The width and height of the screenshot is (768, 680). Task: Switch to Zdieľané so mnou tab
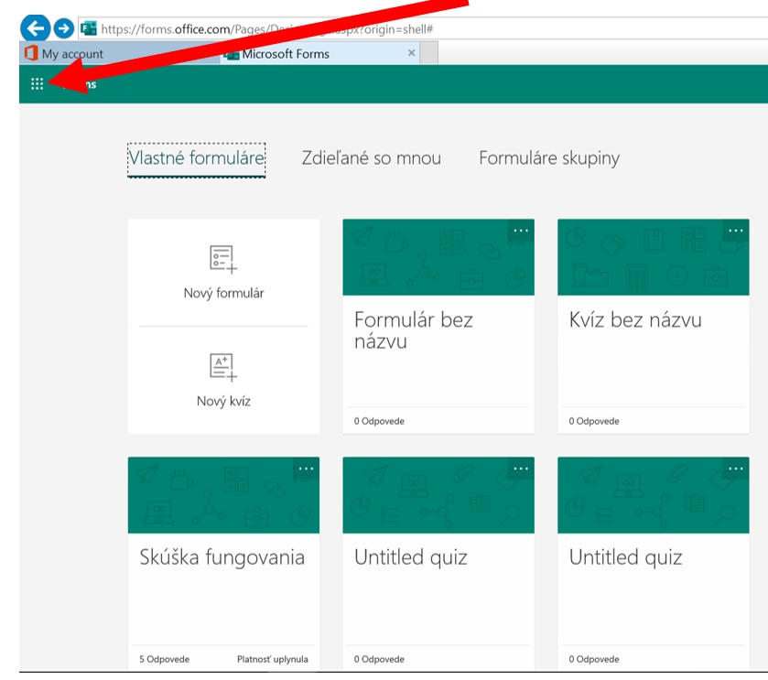click(371, 158)
